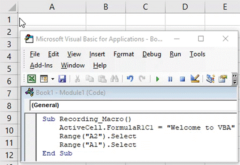The width and height of the screenshot is (240, 165).
Task: Select cell A1 in the Excel sheet
Action: tap(52, 19)
